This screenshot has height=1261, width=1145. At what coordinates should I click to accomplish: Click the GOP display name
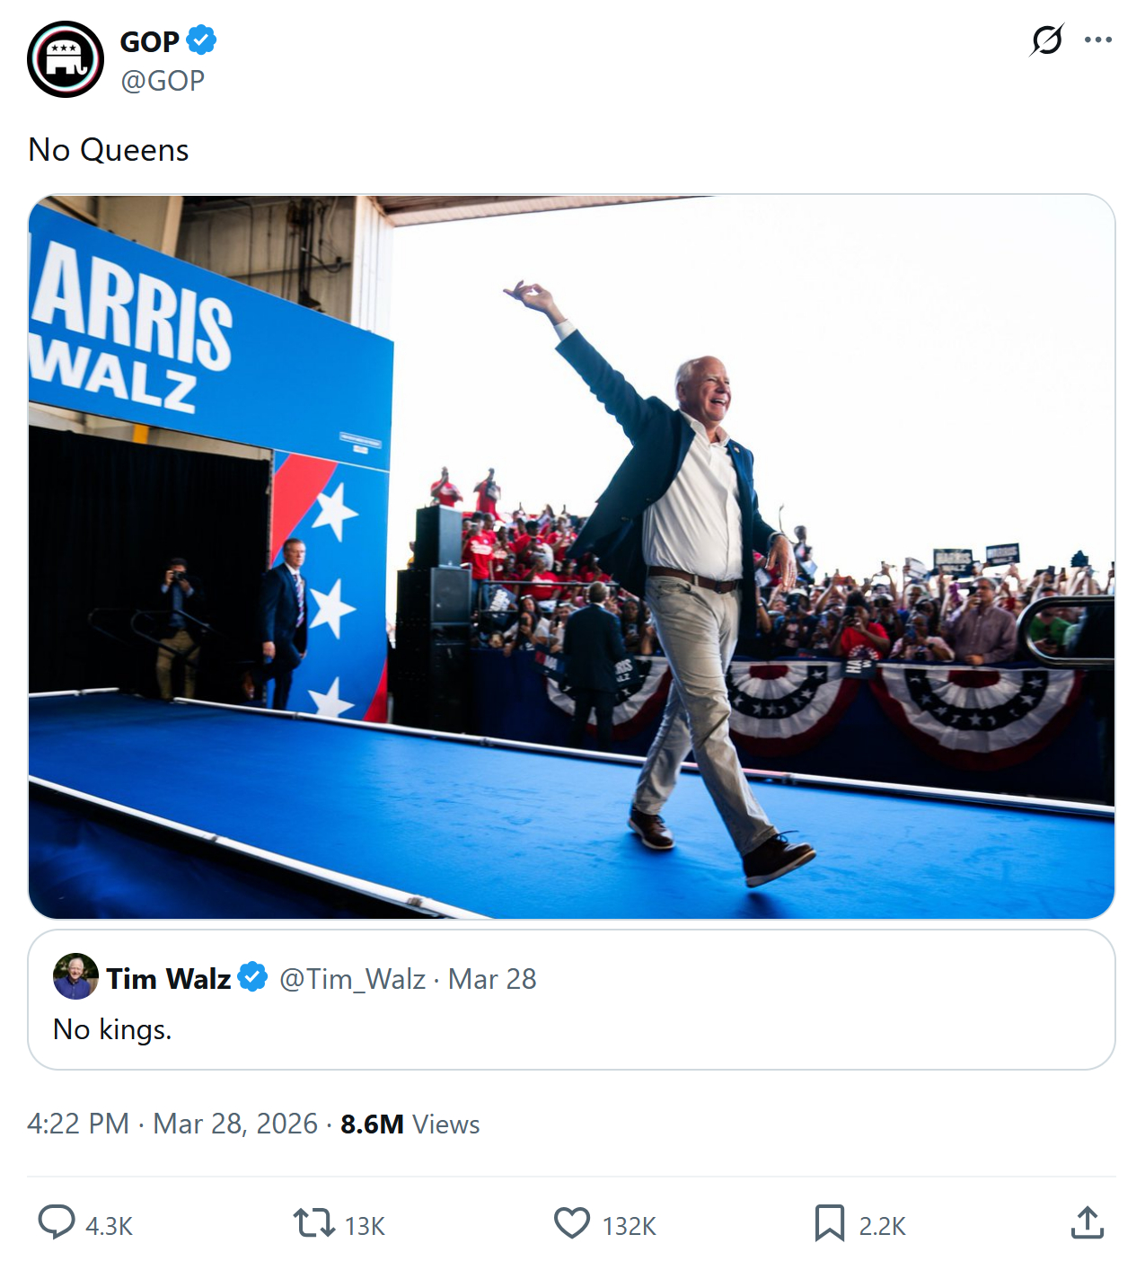click(x=149, y=41)
